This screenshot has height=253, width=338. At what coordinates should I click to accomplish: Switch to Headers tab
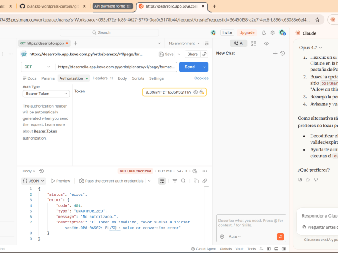click(103, 78)
